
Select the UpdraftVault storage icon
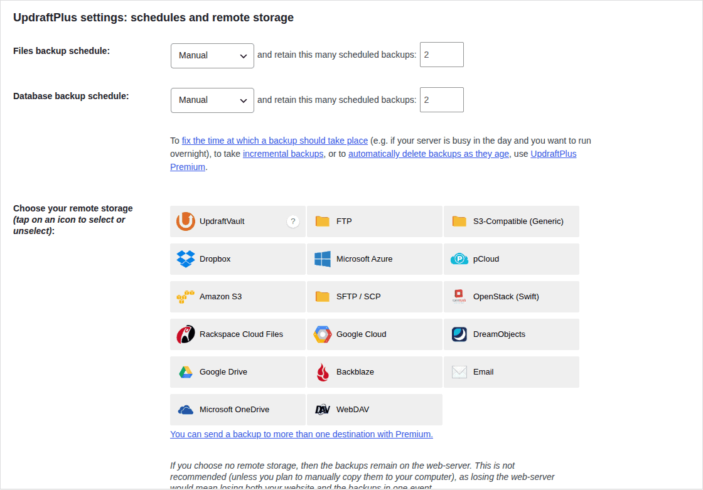185,221
